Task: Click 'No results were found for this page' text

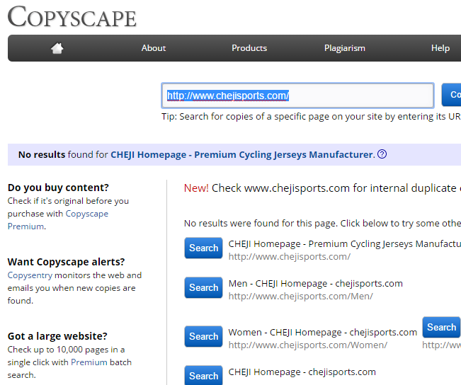Action: [261, 224]
